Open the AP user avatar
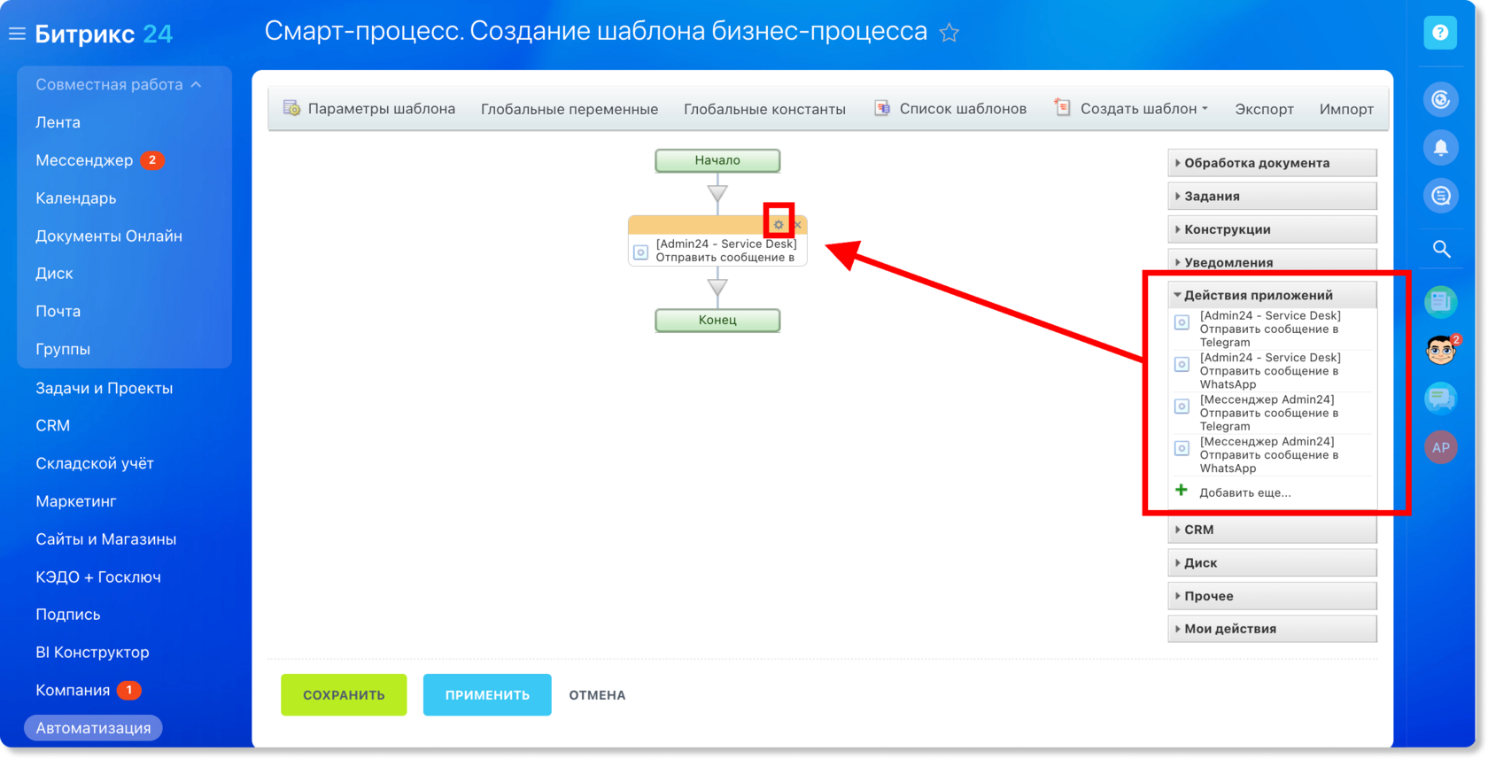Image resolution: width=1488 pixels, height=759 pixels. pyautogui.click(x=1441, y=447)
